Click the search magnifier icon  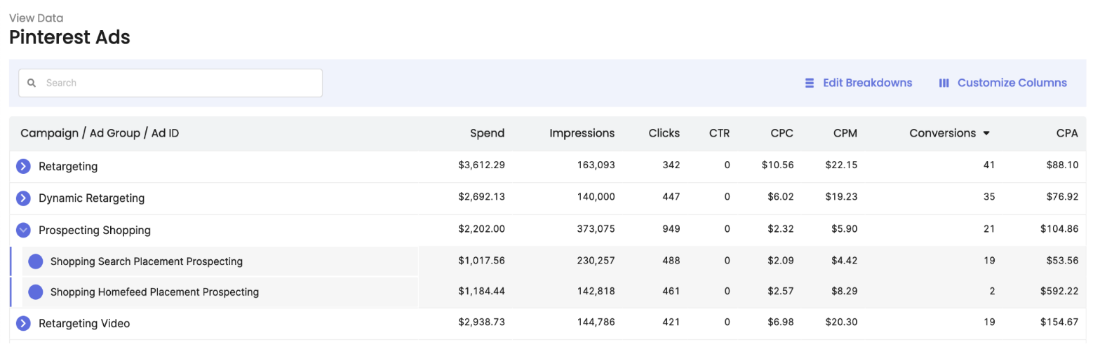click(x=31, y=83)
